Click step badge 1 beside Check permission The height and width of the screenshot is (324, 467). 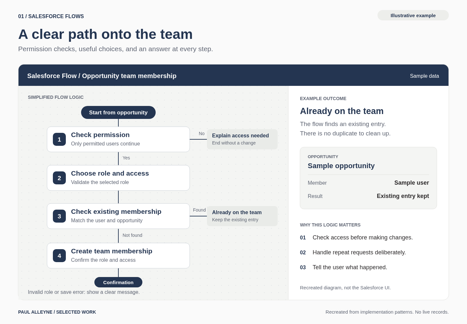coord(59,139)
